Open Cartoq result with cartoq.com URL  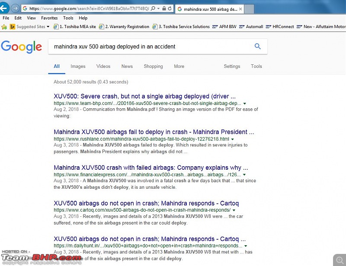pos(146,203)
